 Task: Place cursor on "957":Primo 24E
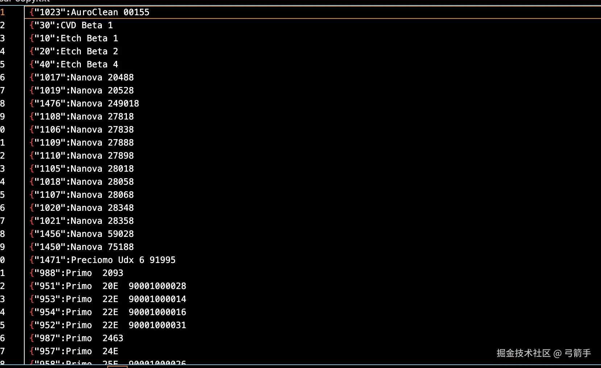pos(74,351)
